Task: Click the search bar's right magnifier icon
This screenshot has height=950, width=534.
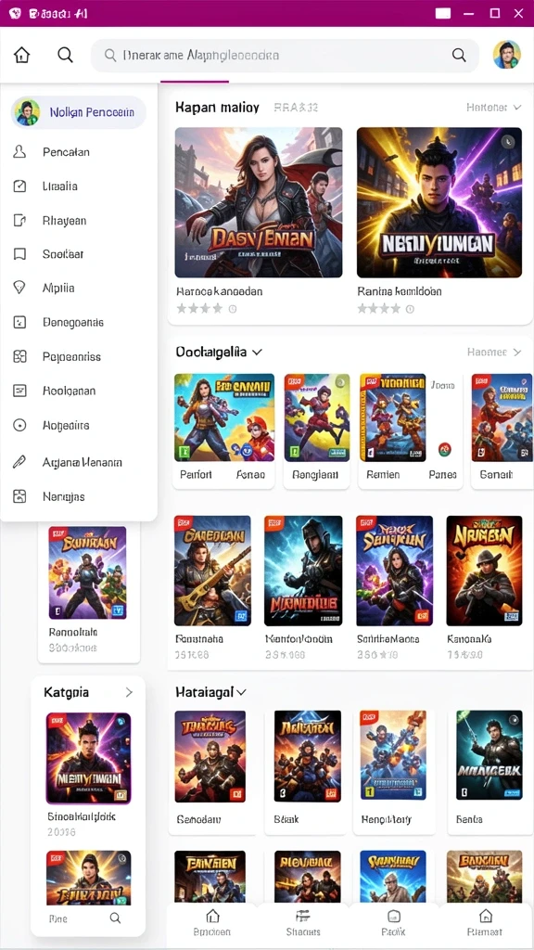Action: pyautogui.click(x=459, y=55)
